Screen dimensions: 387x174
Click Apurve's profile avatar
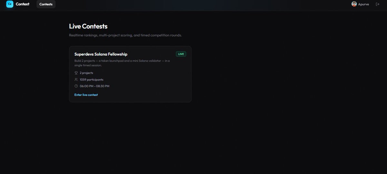coord(354,4)
